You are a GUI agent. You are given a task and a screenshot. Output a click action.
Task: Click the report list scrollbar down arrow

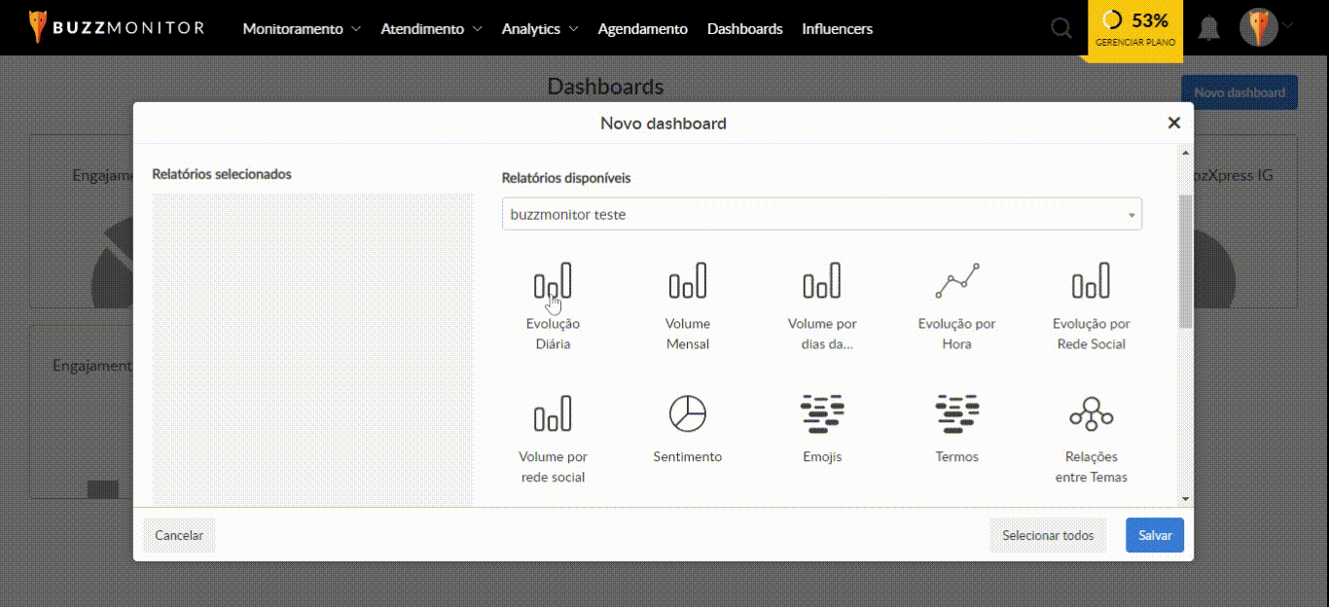pos(1185,498)
